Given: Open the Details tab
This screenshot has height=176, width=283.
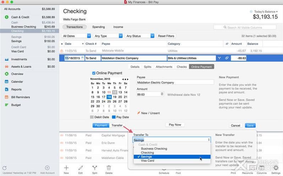Looking at the screenshot, I should tap(135, 67).
